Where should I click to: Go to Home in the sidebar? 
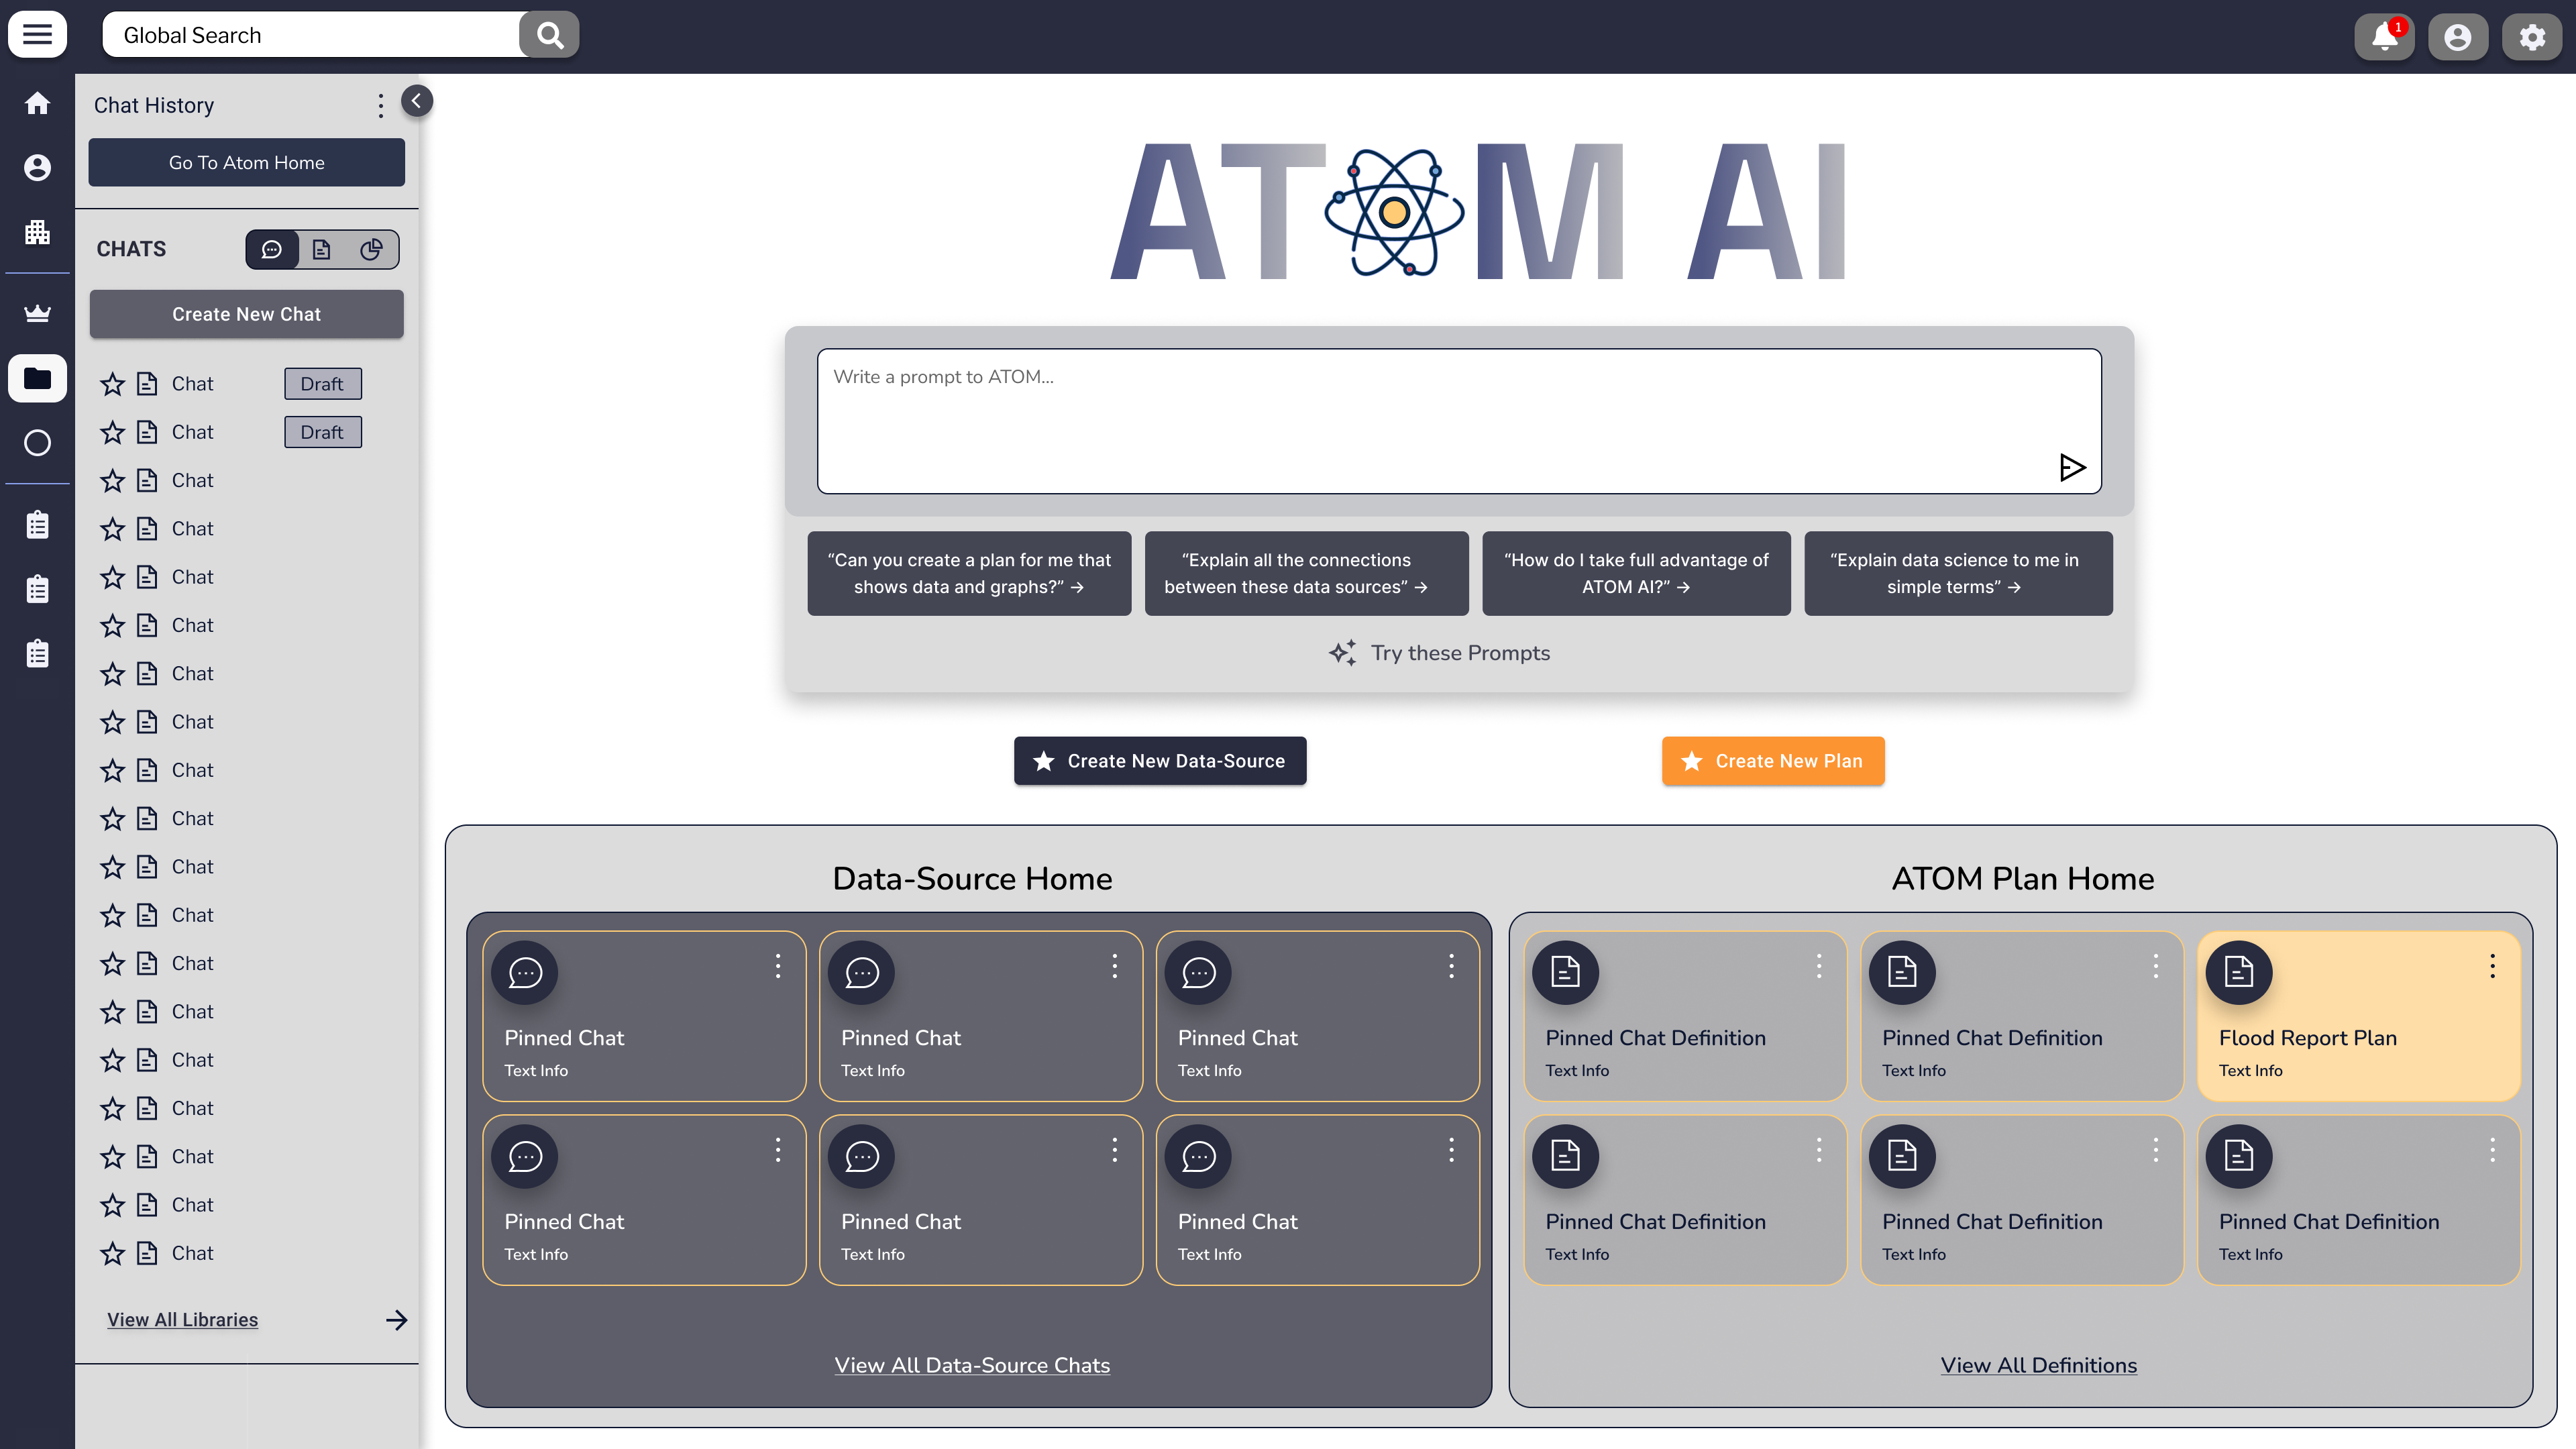point(37,103)
